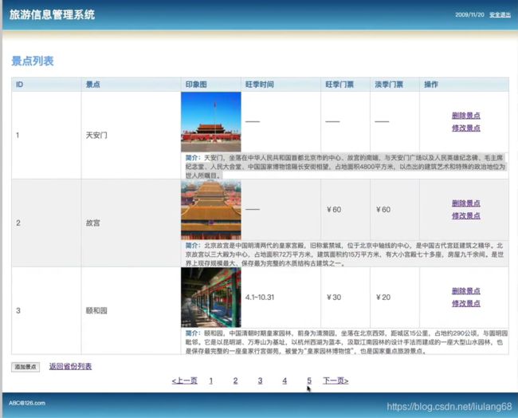Viewport: 518px width, 418px height.
Task: Click the 故宫 简介 description text
Action: point(344,254)
